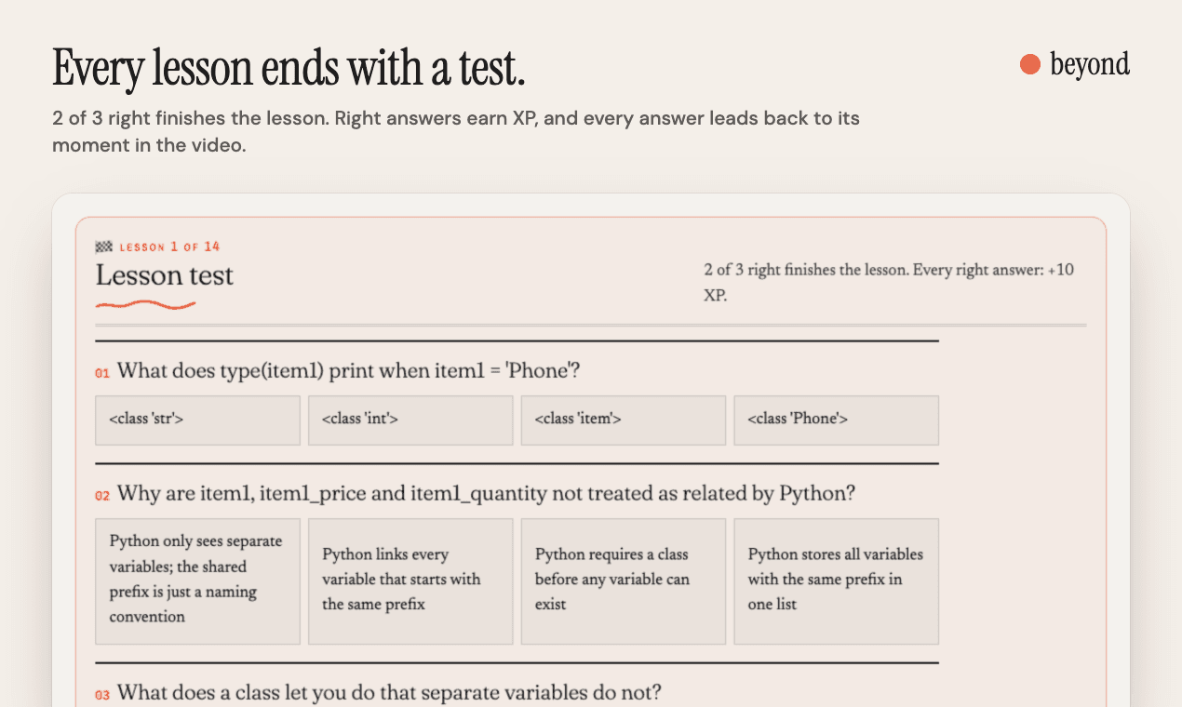Click the Lesson test heading
The image size is (1182, 707).
(x=165, y=275)
